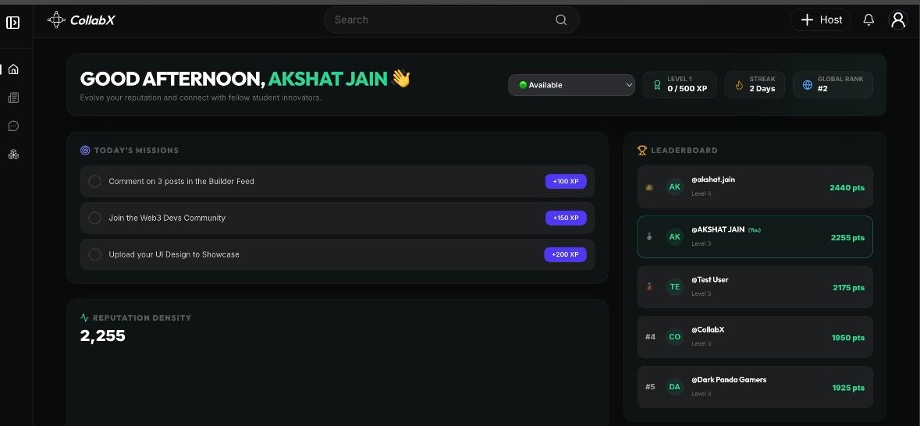Click the silver medal beside @AKSHAT JAIN

[649, 237]
